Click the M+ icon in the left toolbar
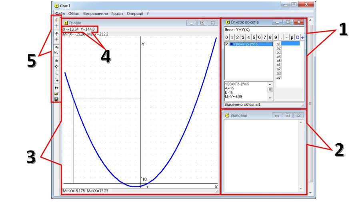The image size is (360, 202). point(56,61)
